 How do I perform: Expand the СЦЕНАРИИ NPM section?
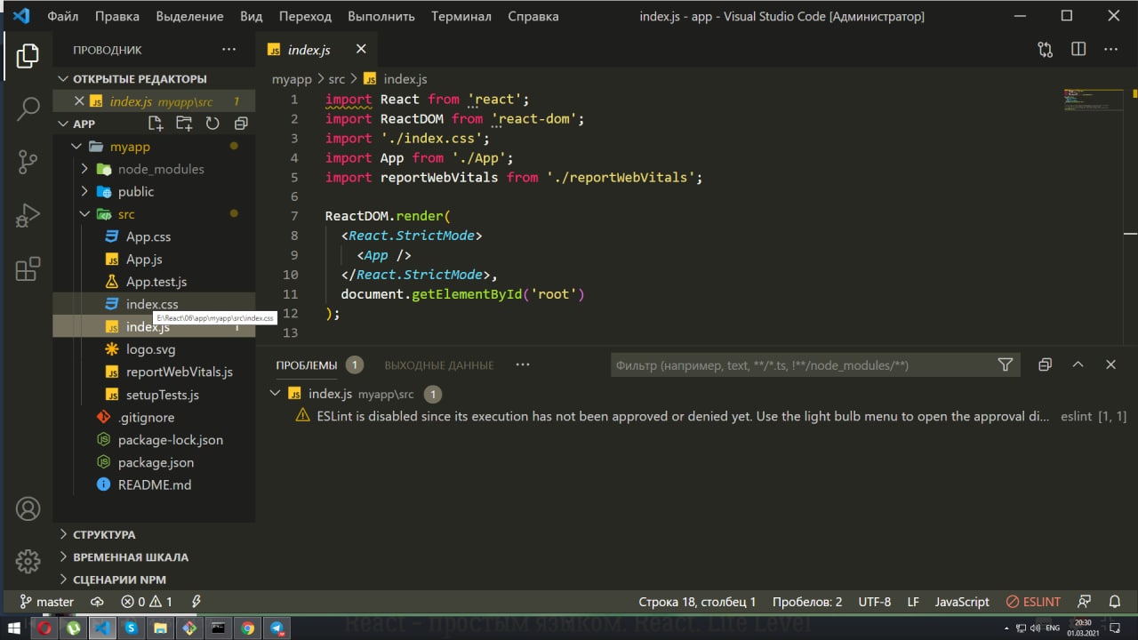click(x=154, y=580)
